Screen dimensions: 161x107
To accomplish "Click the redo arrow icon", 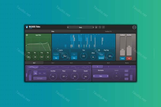I will [x=104, y=27].
